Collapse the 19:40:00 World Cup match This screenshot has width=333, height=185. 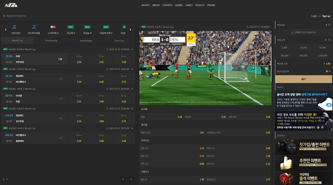point(132,49)
